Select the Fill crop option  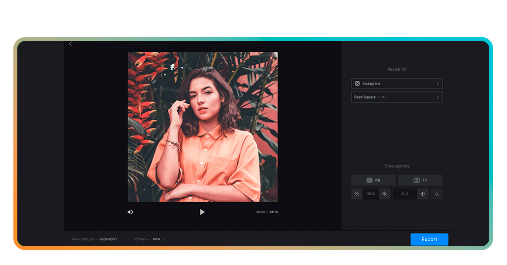(x=373, y=180)
